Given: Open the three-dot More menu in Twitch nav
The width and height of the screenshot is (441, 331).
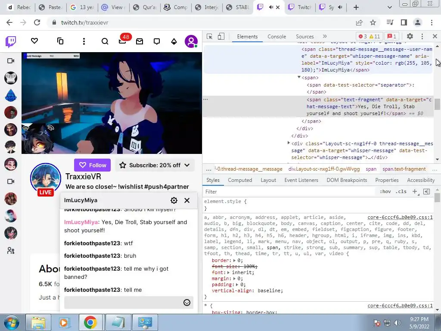Looking at the screenshot, I should [x=84, y=41].
